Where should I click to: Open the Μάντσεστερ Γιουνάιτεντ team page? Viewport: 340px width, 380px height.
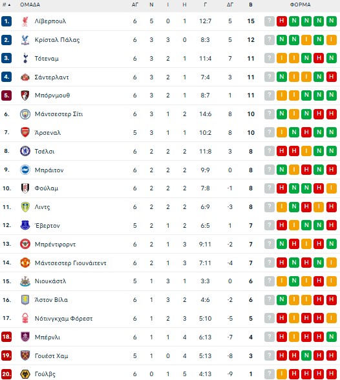pyautogui.click(x=70, y=263)
